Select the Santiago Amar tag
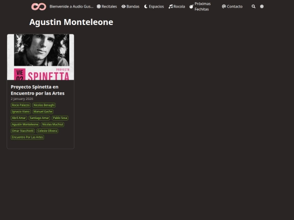Screen dimensions: 294x220 [39, 118]
